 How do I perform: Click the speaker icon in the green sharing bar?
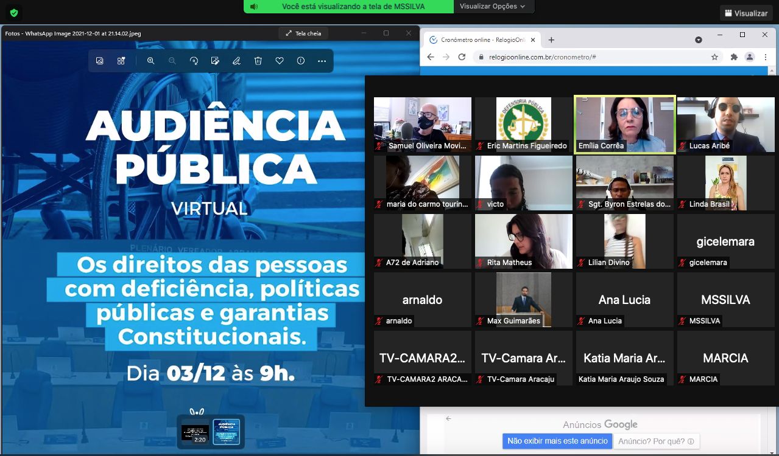point(254,6)
